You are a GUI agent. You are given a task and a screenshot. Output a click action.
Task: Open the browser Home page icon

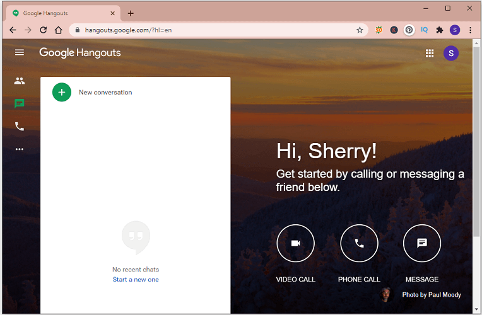pyautogui.click(x=59, y=30)
